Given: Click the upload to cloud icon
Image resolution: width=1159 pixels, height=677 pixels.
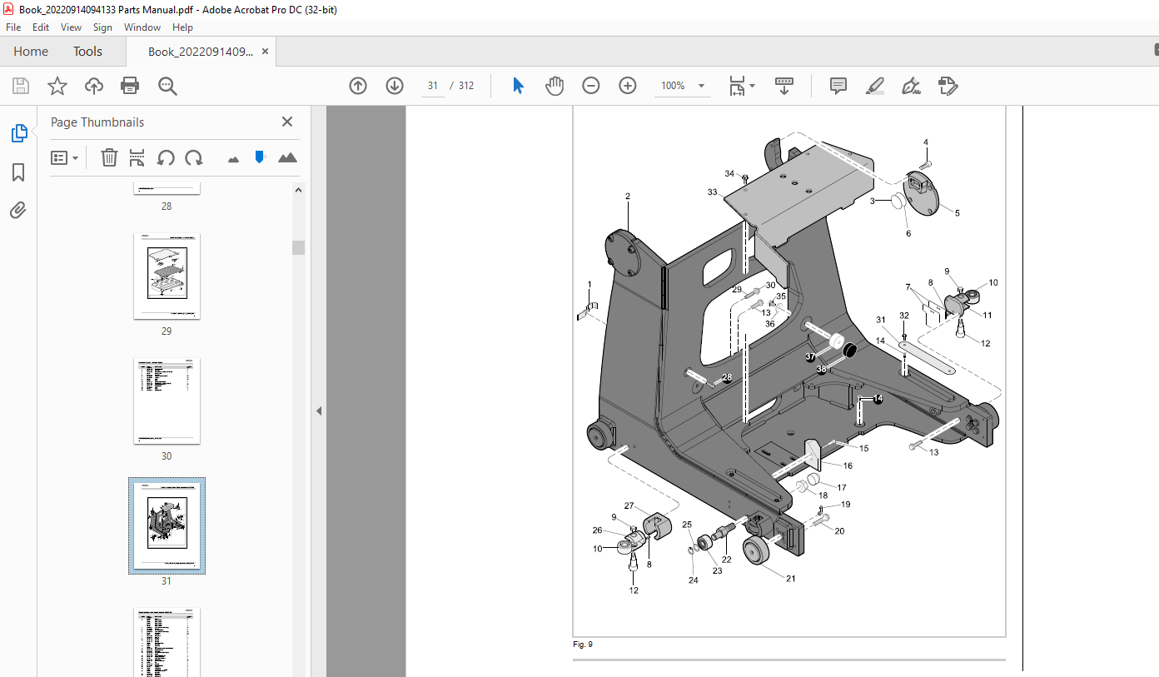Looking at the screenshot, I should (x=94, y=86).
